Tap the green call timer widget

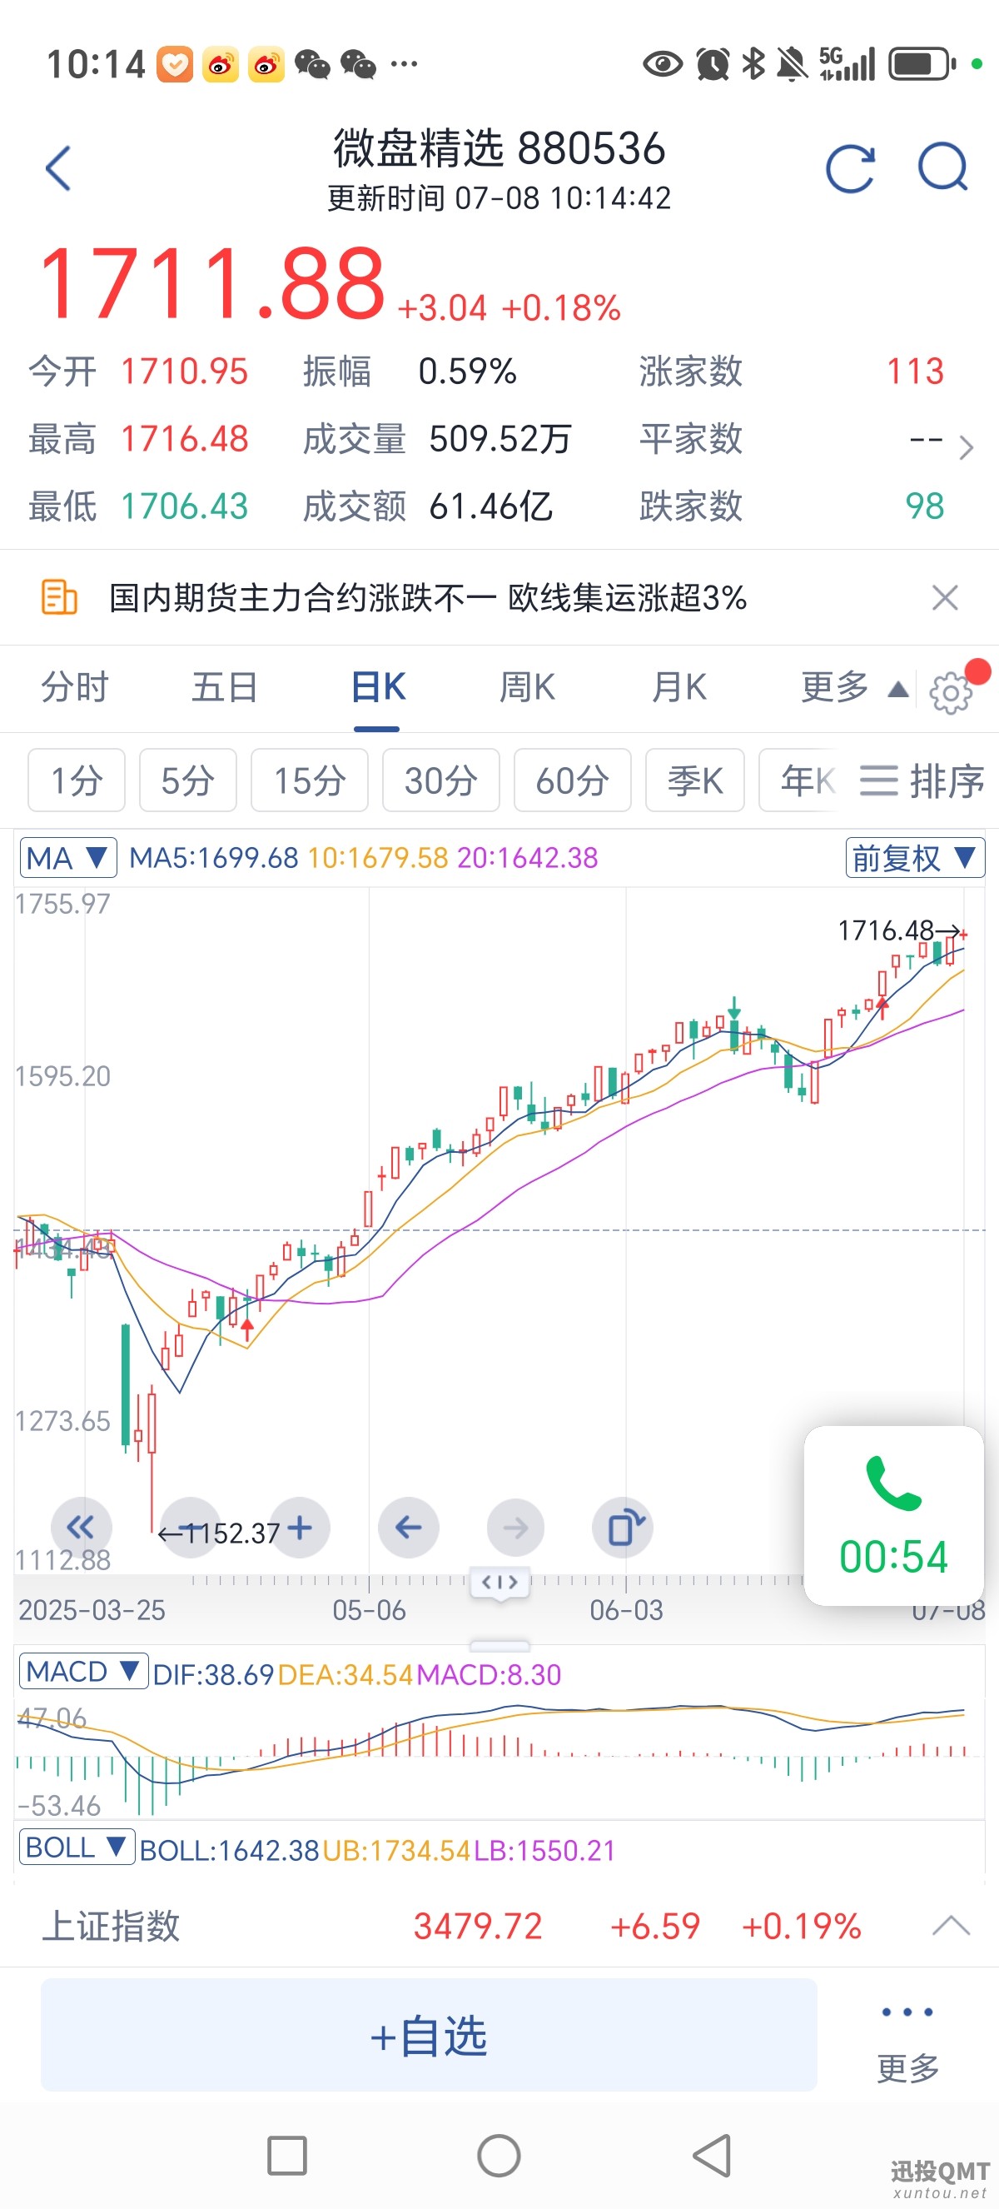point(893,1515)
